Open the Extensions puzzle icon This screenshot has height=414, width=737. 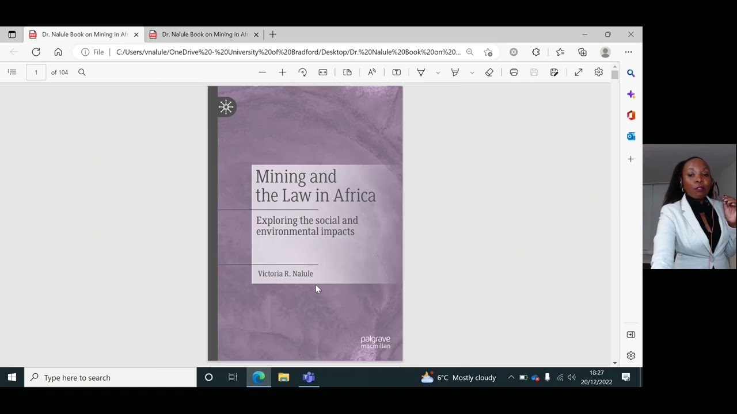[x=536, y=52]
